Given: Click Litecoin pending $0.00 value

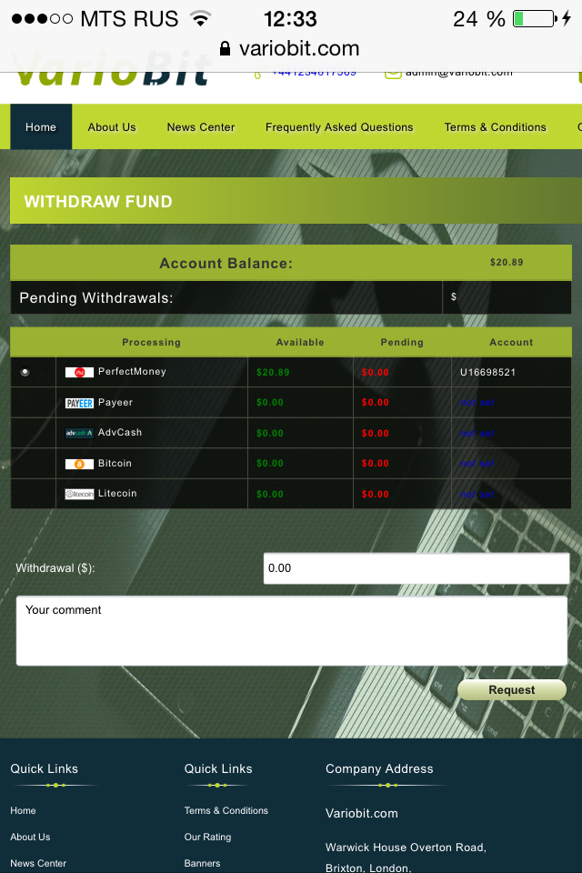Looking at the screenshot, I should (x=376, y=494).
